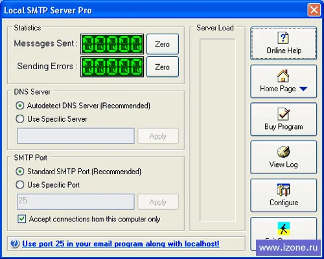This screenshot has height=259, width=324.
Task: Click the house icon on Home Page
Action: coord(283,76)
